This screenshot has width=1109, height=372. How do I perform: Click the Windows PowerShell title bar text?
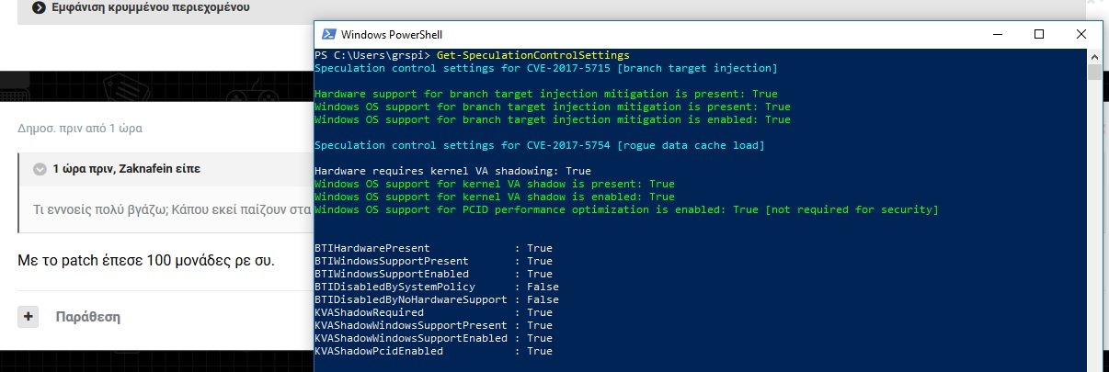381,35
